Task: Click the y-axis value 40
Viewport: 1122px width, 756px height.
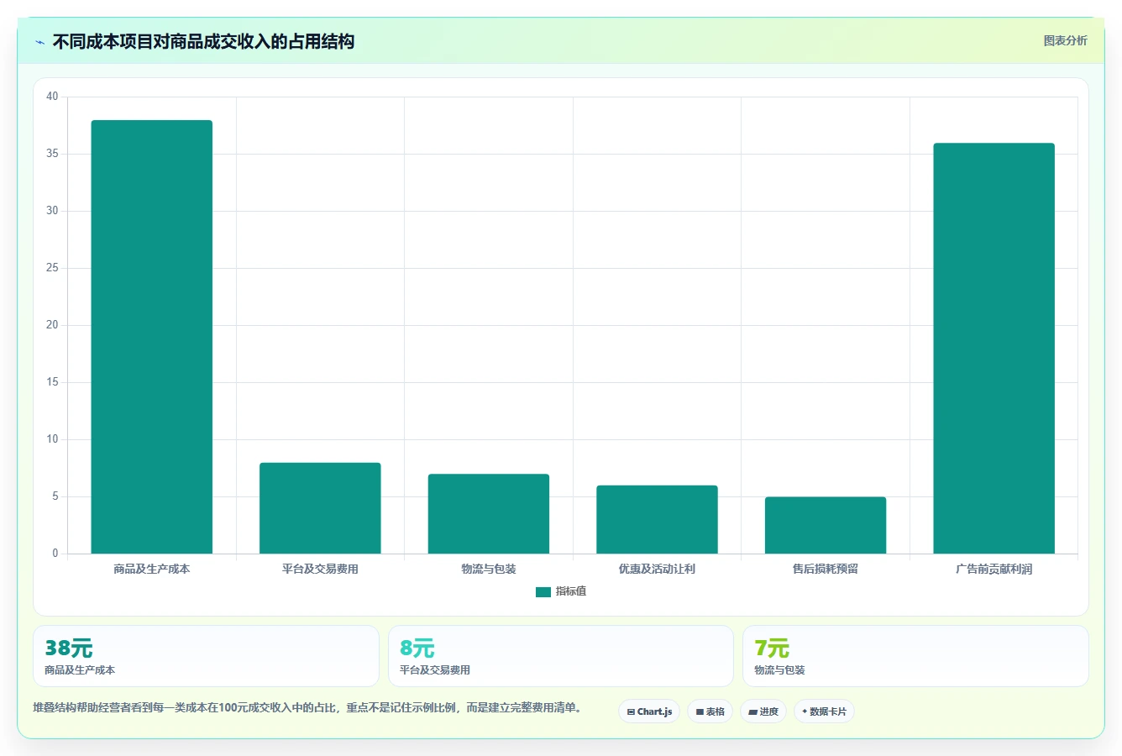Action: pyautogui.click(x=52, y=97)
